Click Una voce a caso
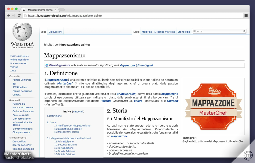 [19, 63]
